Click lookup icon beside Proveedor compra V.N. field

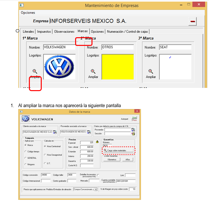click(133, 130)
